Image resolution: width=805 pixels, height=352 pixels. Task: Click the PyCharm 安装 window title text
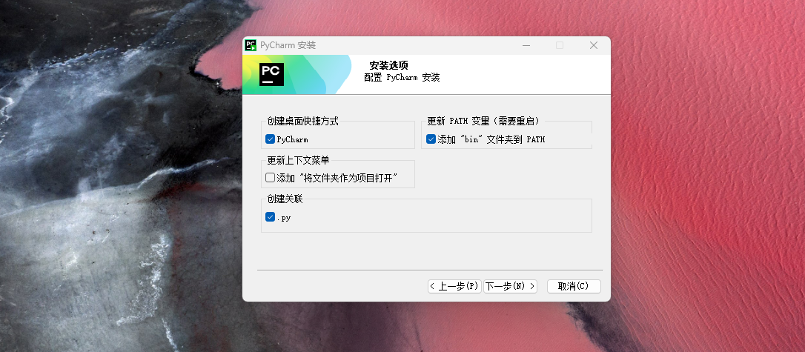[x=288, y=45]
